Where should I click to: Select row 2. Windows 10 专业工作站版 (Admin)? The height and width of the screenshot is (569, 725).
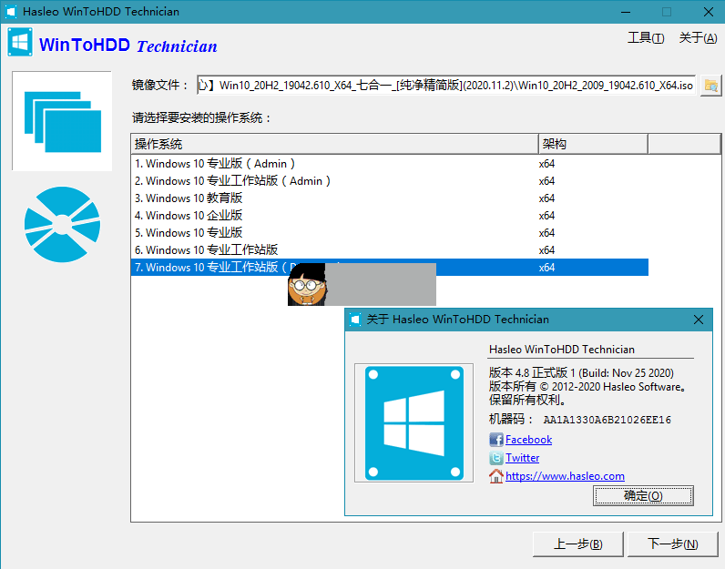[389, 181]
